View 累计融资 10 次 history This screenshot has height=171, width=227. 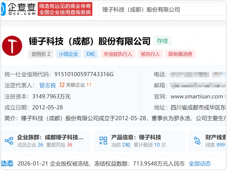pyautogui.click(x=150, y=145)
